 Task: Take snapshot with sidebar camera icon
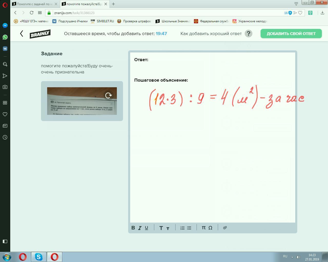coord(5,87)
